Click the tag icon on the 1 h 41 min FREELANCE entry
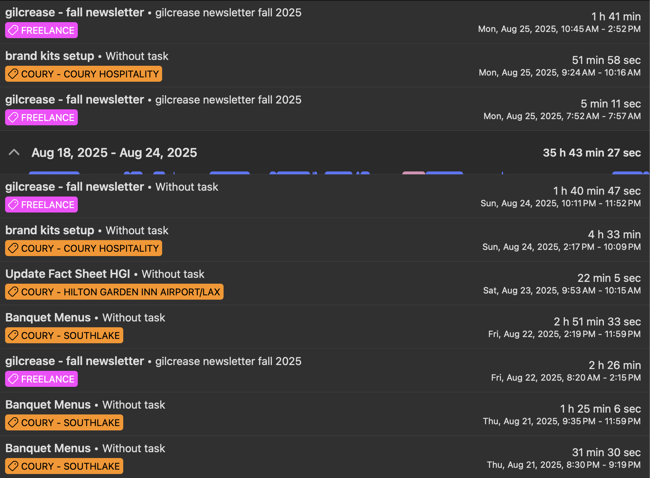Viewport: 650px width, 478px height. click(x=13, y=31)
